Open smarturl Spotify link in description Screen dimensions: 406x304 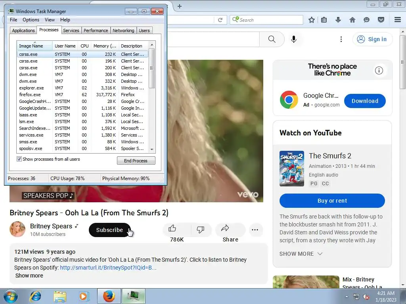pos(108,268)
